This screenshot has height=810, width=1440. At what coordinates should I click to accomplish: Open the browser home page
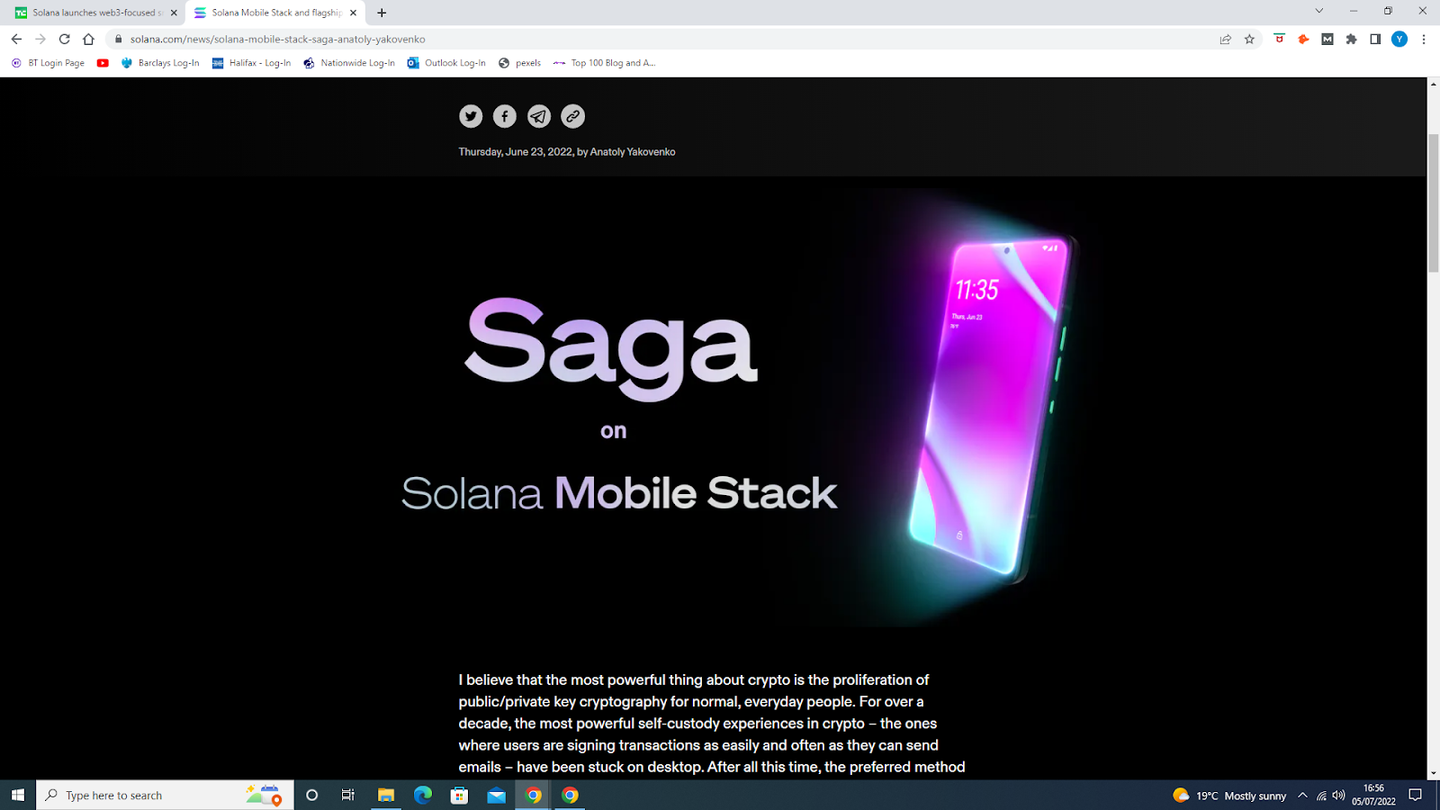[x=88, y=39]
